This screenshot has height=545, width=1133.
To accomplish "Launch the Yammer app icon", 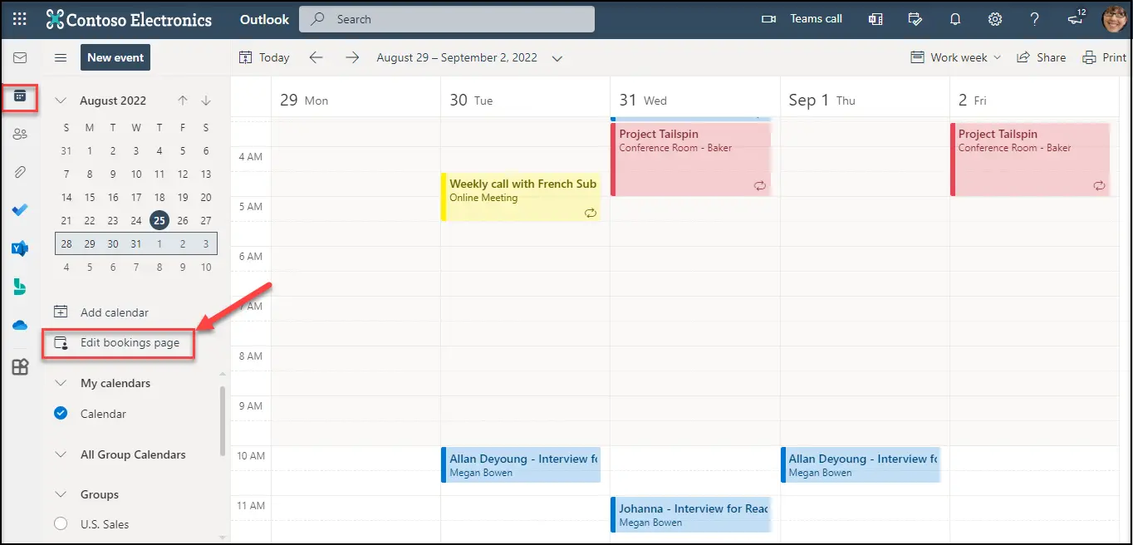I will click(20, 248).
